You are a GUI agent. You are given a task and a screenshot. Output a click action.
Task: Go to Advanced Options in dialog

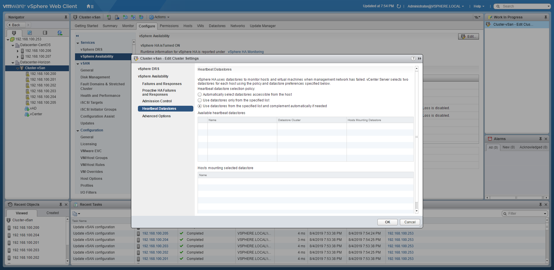tap(156, 116)
